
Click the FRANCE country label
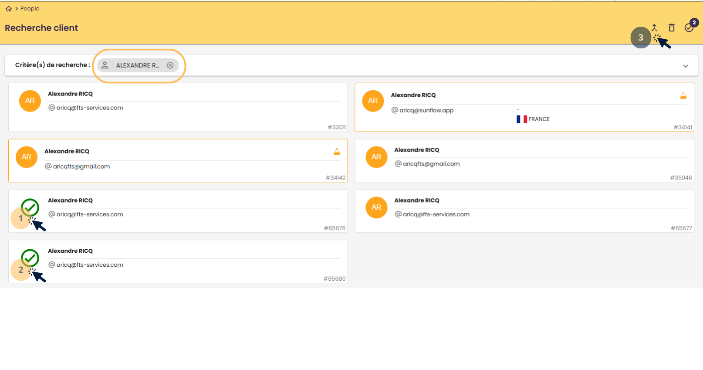pos(539,119)
